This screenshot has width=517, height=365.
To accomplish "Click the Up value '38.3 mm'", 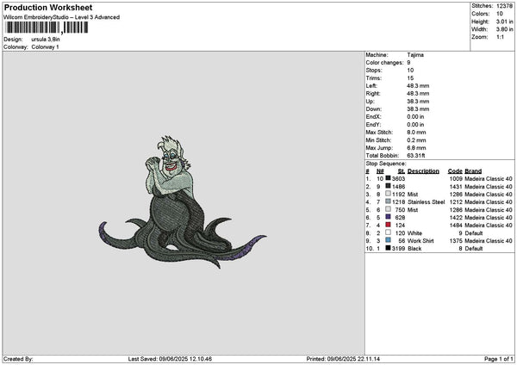I will pyautogui.click(x=418, y=102).
